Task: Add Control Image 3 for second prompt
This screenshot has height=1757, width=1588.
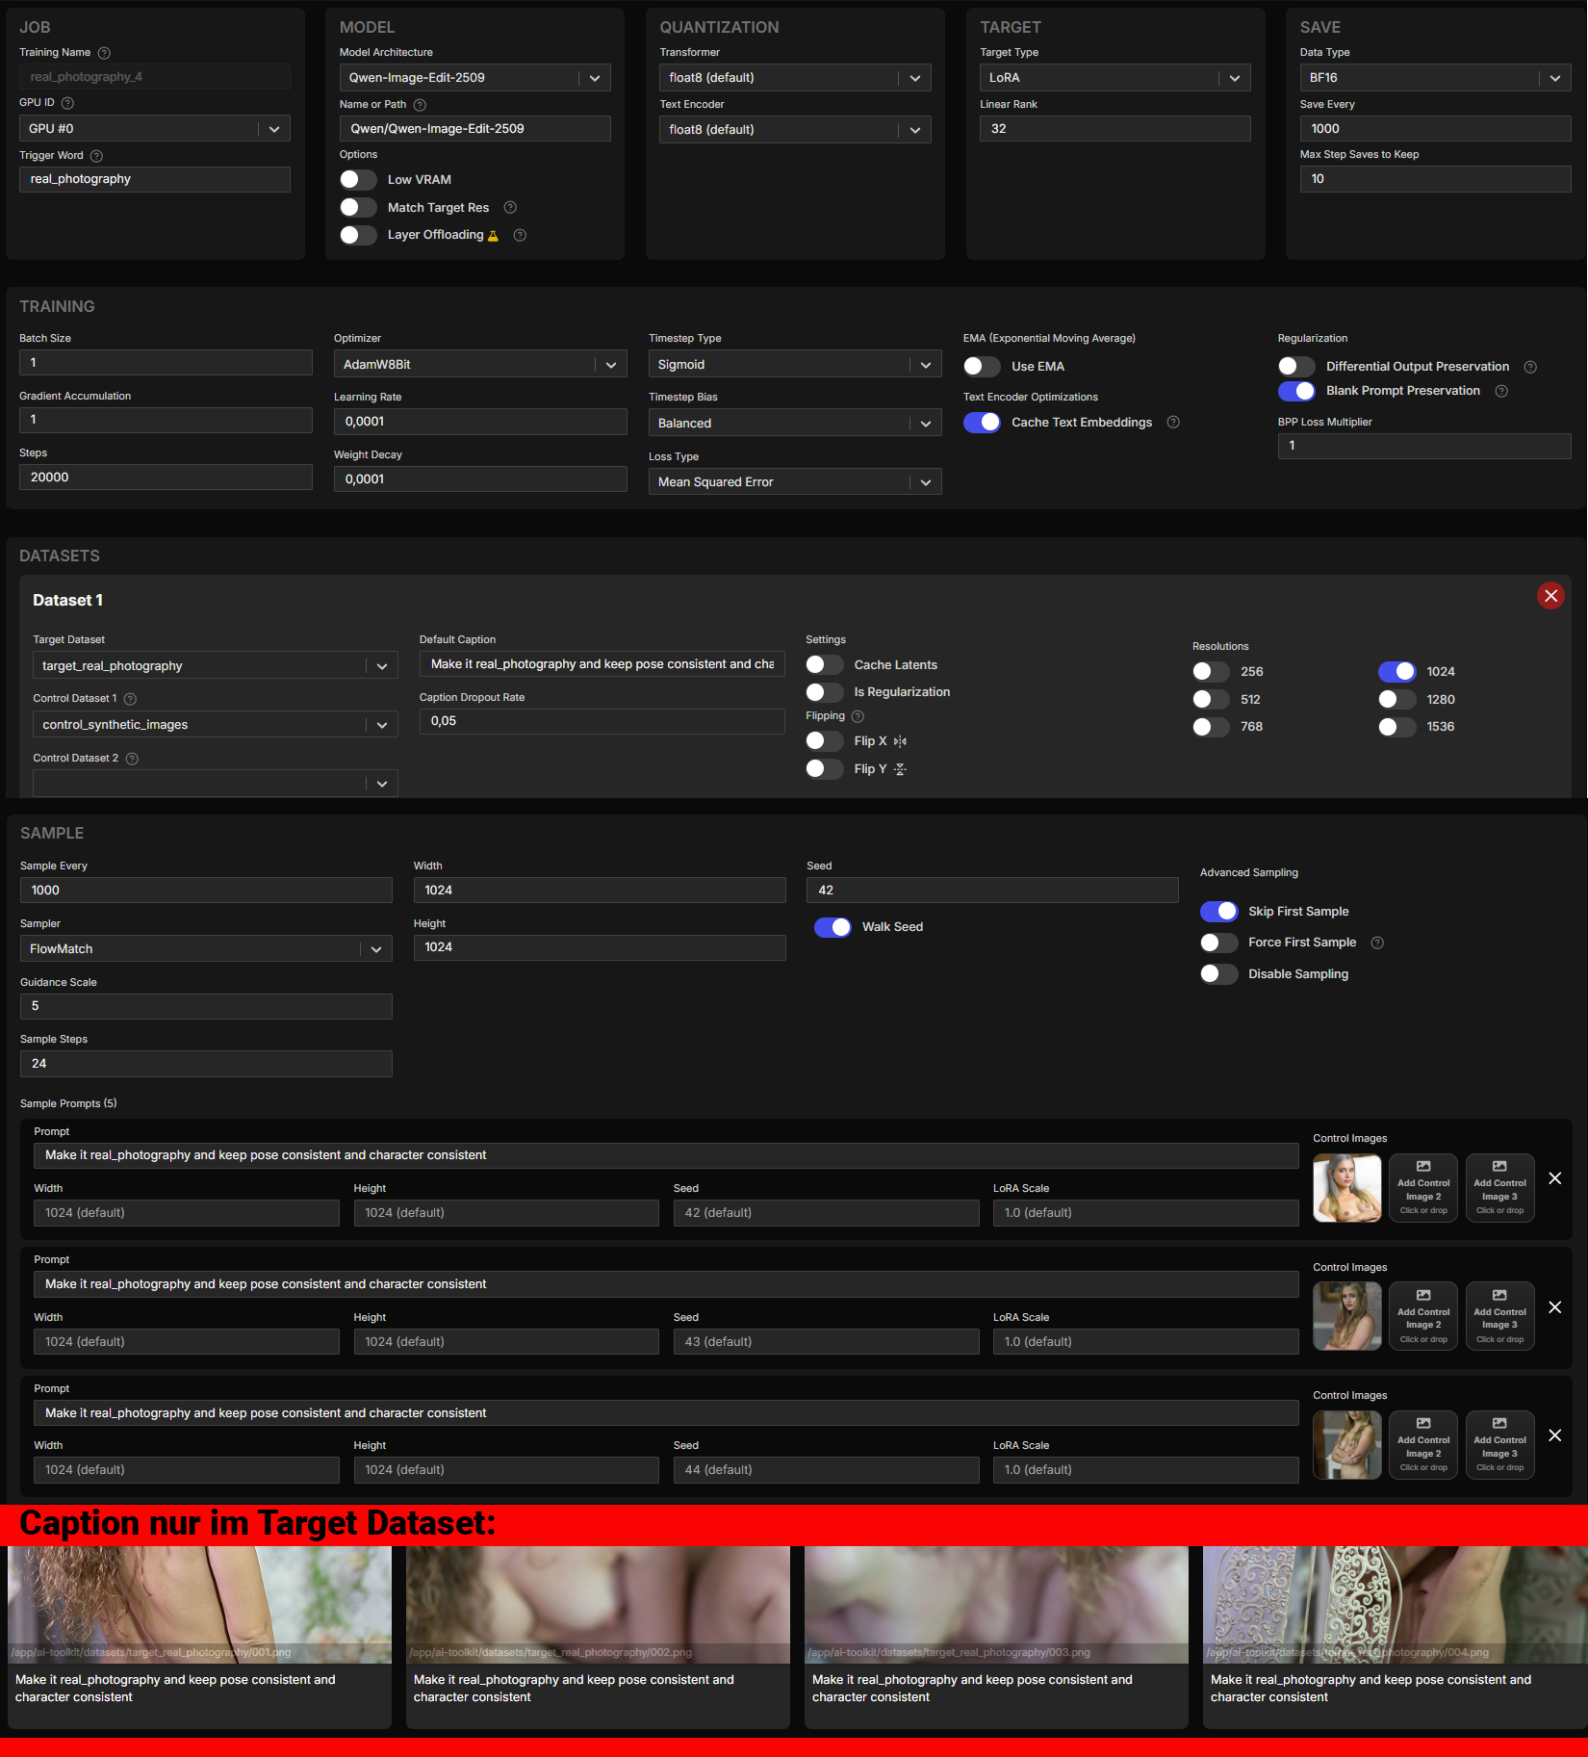Action: [1498, 1317]
